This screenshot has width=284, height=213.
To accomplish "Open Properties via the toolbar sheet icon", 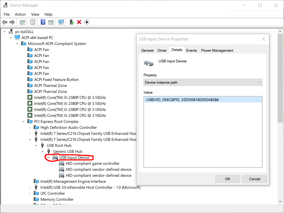I will tap(32, 22).
